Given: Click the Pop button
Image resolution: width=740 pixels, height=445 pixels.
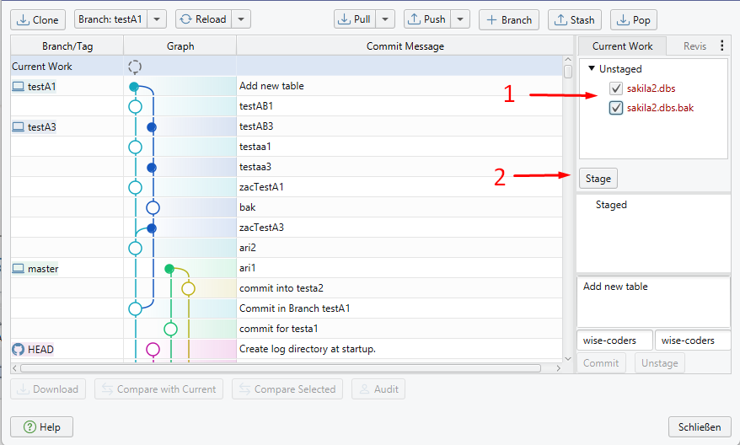Looking at the screenshot, I should tap(633, 20).
